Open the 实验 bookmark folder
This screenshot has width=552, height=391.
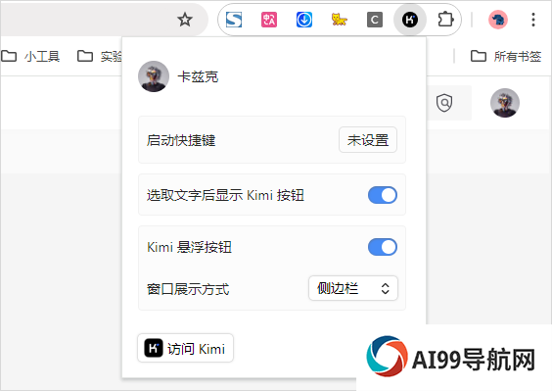tap(100, 56)
